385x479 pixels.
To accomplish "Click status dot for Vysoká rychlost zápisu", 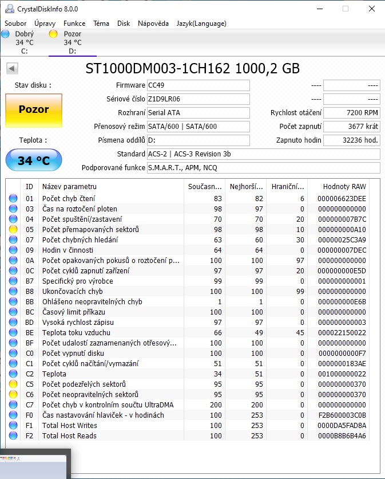I will (13, 322).
